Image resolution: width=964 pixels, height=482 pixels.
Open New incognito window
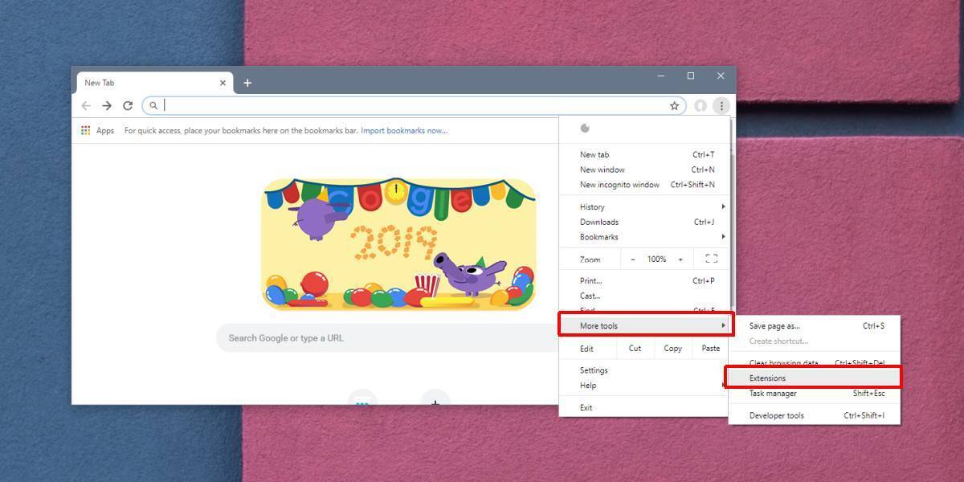pyautogui.click(x=645, y=184)
